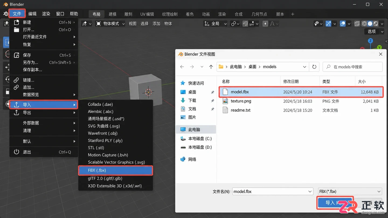Toggle viewport overlays display button

coord(343,24)
